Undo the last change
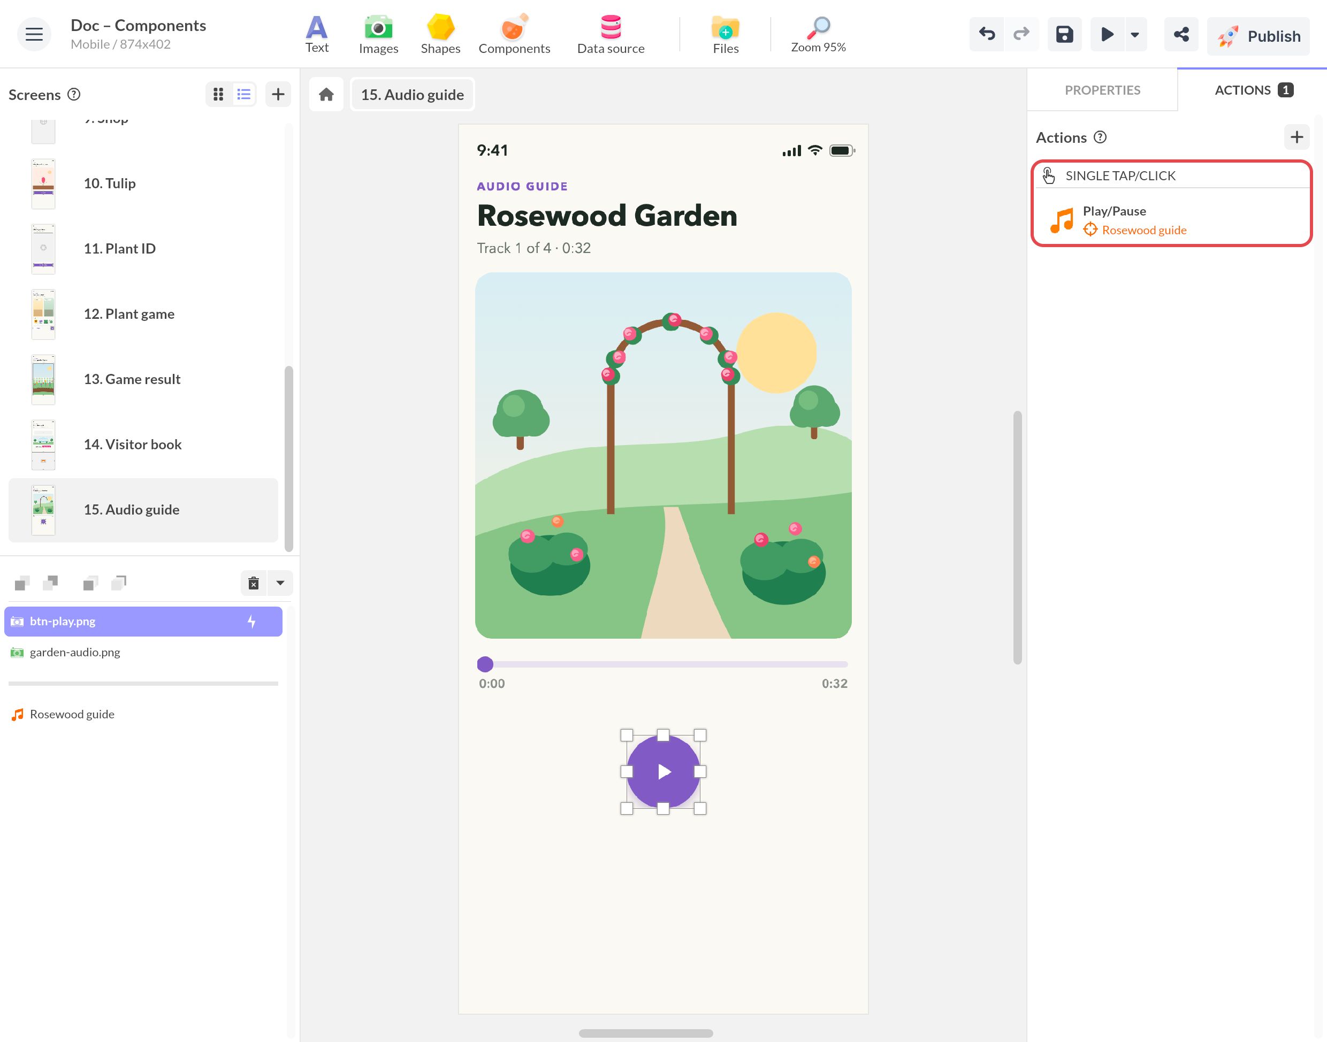Image resolution: width=1327 pixels, height=1042 pixels. pos(987,34)
